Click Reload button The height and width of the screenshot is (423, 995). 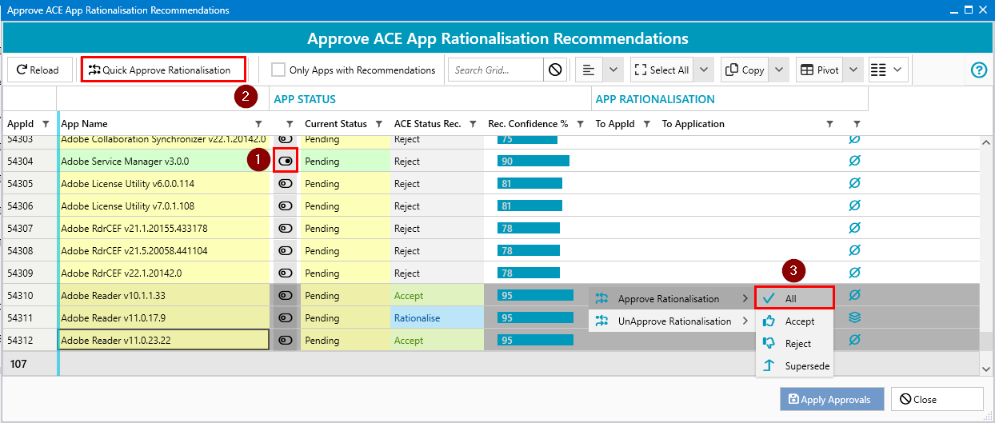click(39, 70)
